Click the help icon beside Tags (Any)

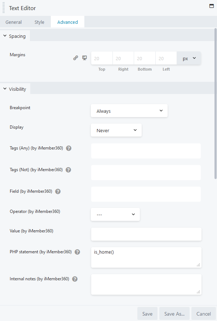pyautogui.click(x=68, y=148)
